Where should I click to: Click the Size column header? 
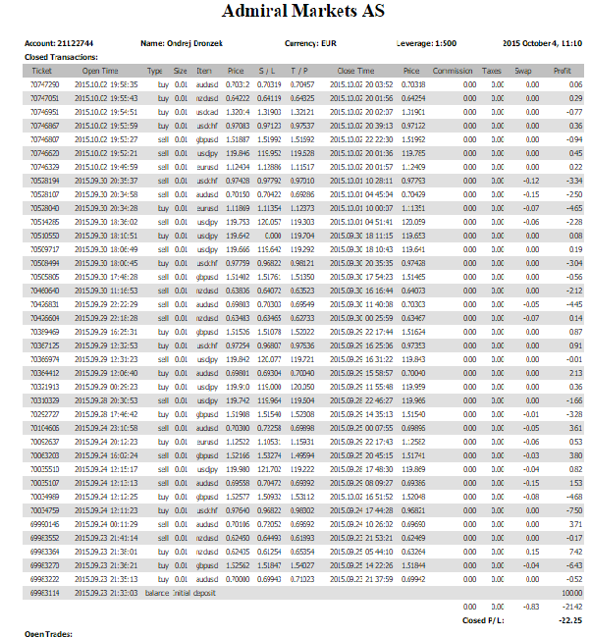click(180, 71)
